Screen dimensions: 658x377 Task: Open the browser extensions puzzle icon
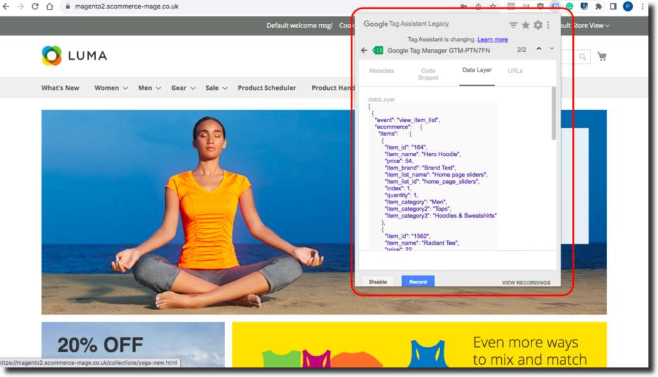pyautogui.click(x=598, y=6)
